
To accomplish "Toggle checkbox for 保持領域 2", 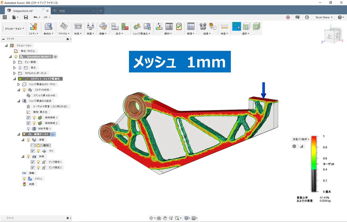I will 28,123.
